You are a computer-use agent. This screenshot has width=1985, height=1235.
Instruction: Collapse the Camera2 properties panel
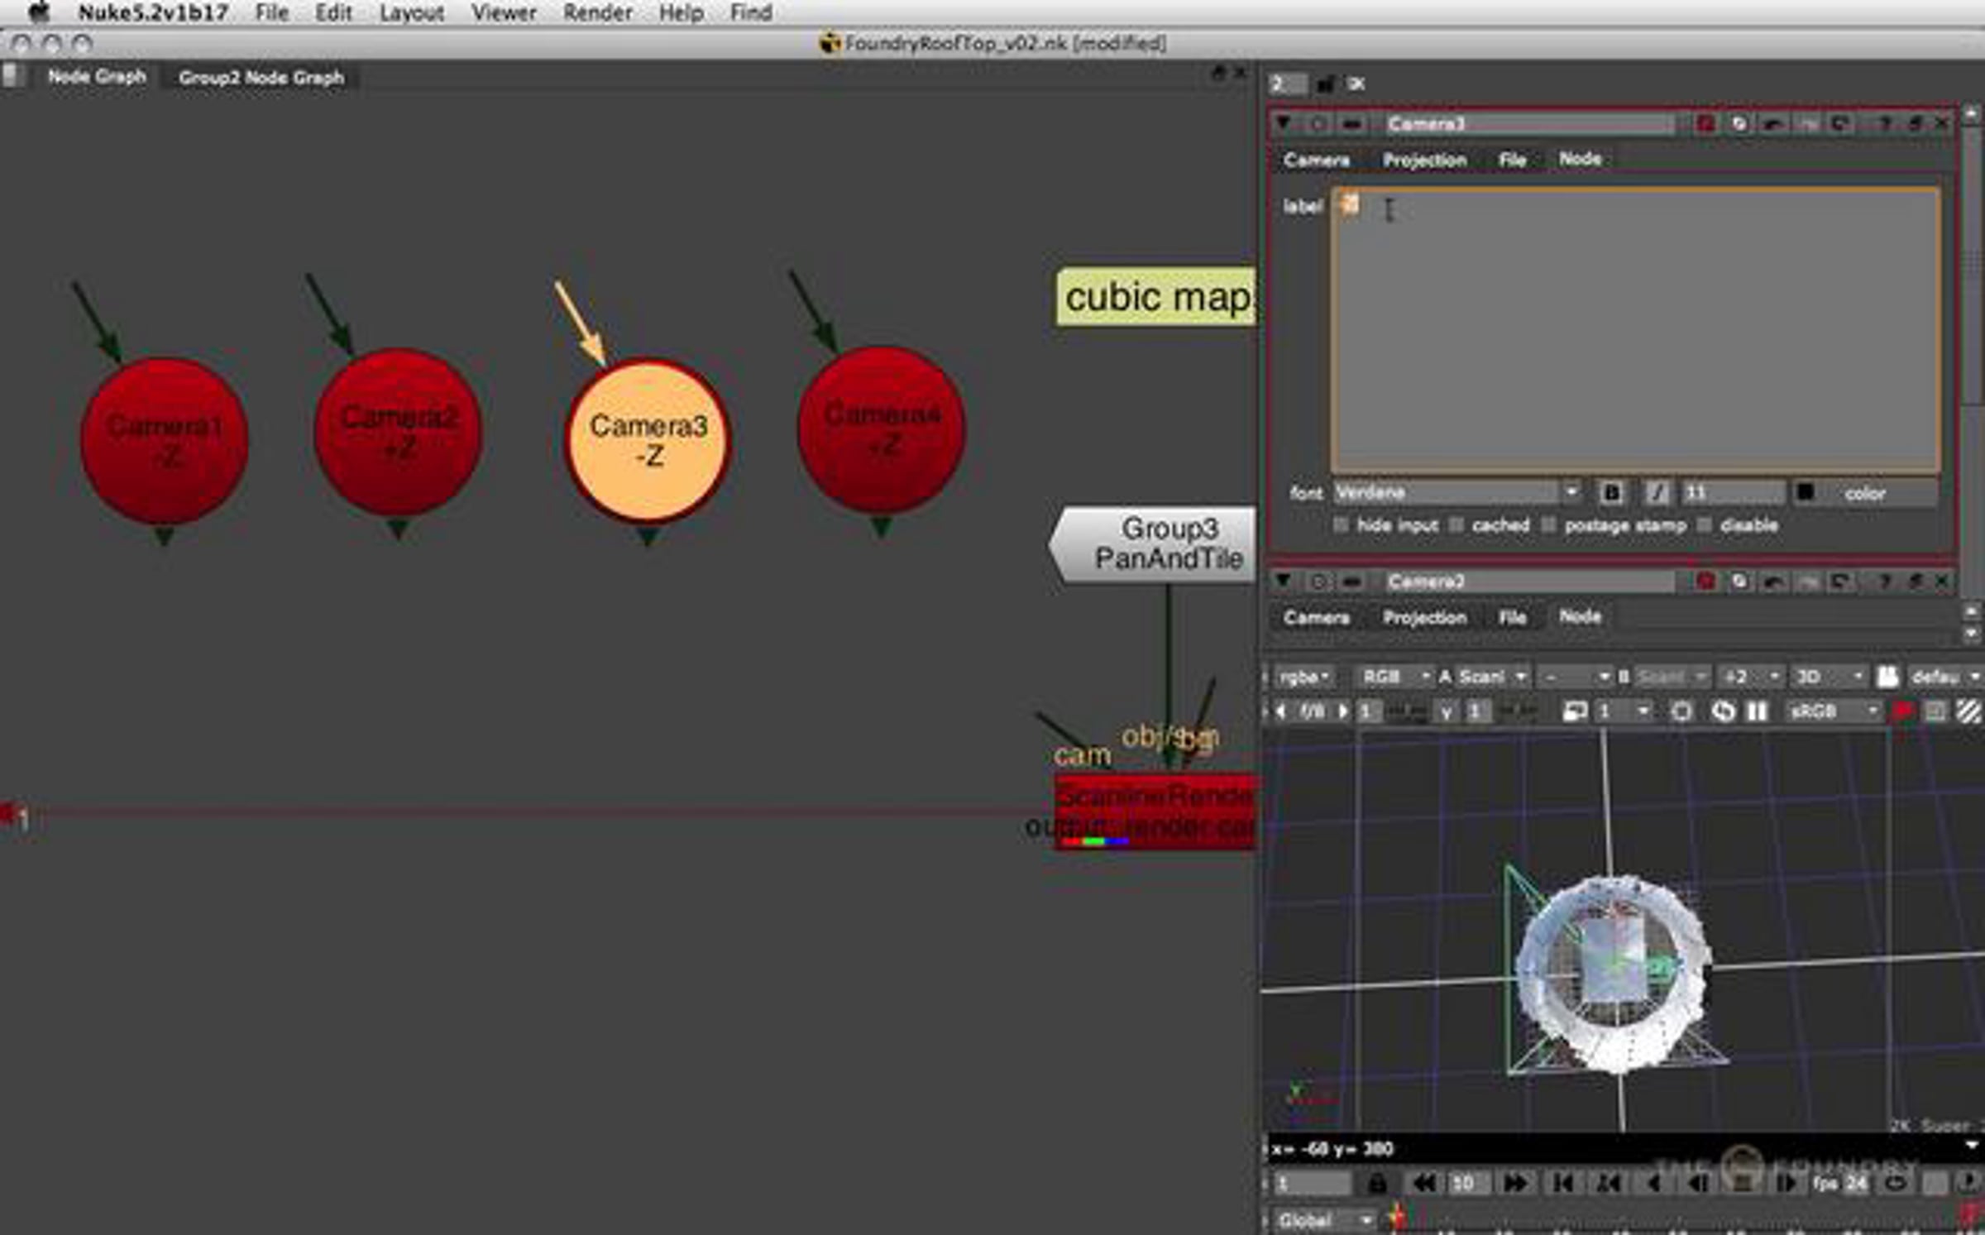click(x=1284, y=581)
